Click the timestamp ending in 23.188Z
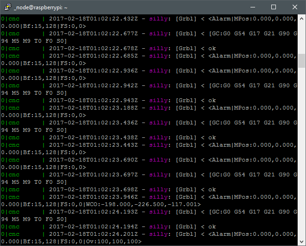 point(93,108)
